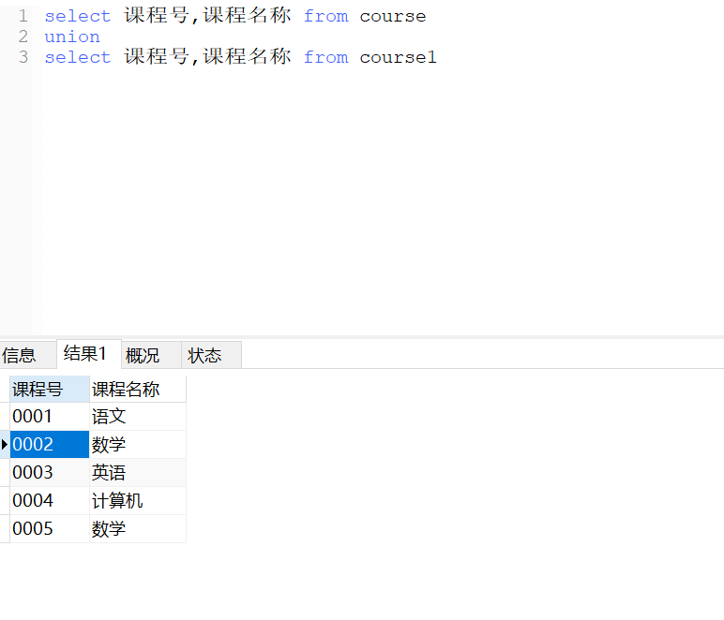Click 数学 in row 0005
This screenshot has width=724, height=620.
coord(138,529)
